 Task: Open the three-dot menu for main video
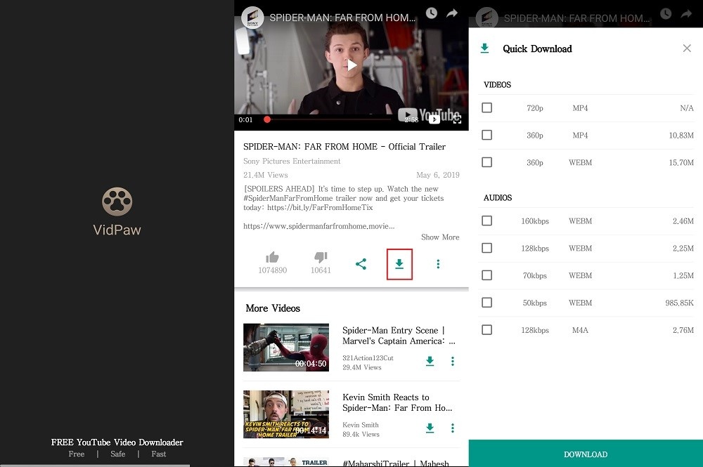[438, 264]
